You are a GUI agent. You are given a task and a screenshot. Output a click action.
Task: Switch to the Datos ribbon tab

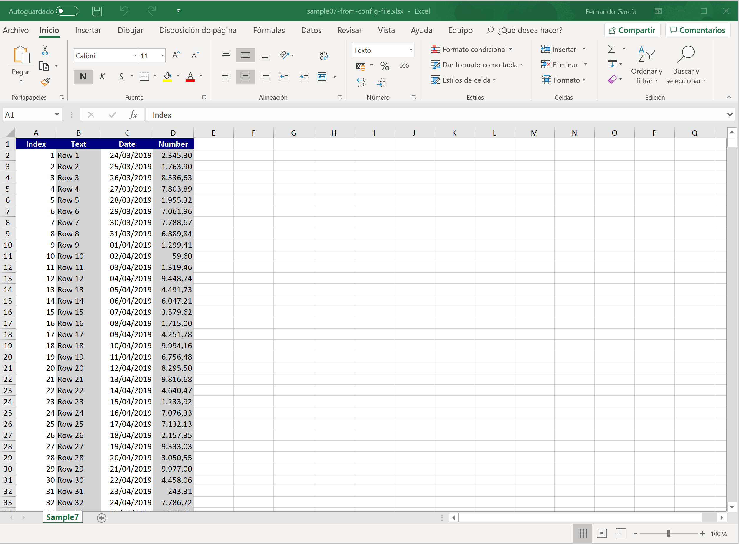(x=311, y=30)
